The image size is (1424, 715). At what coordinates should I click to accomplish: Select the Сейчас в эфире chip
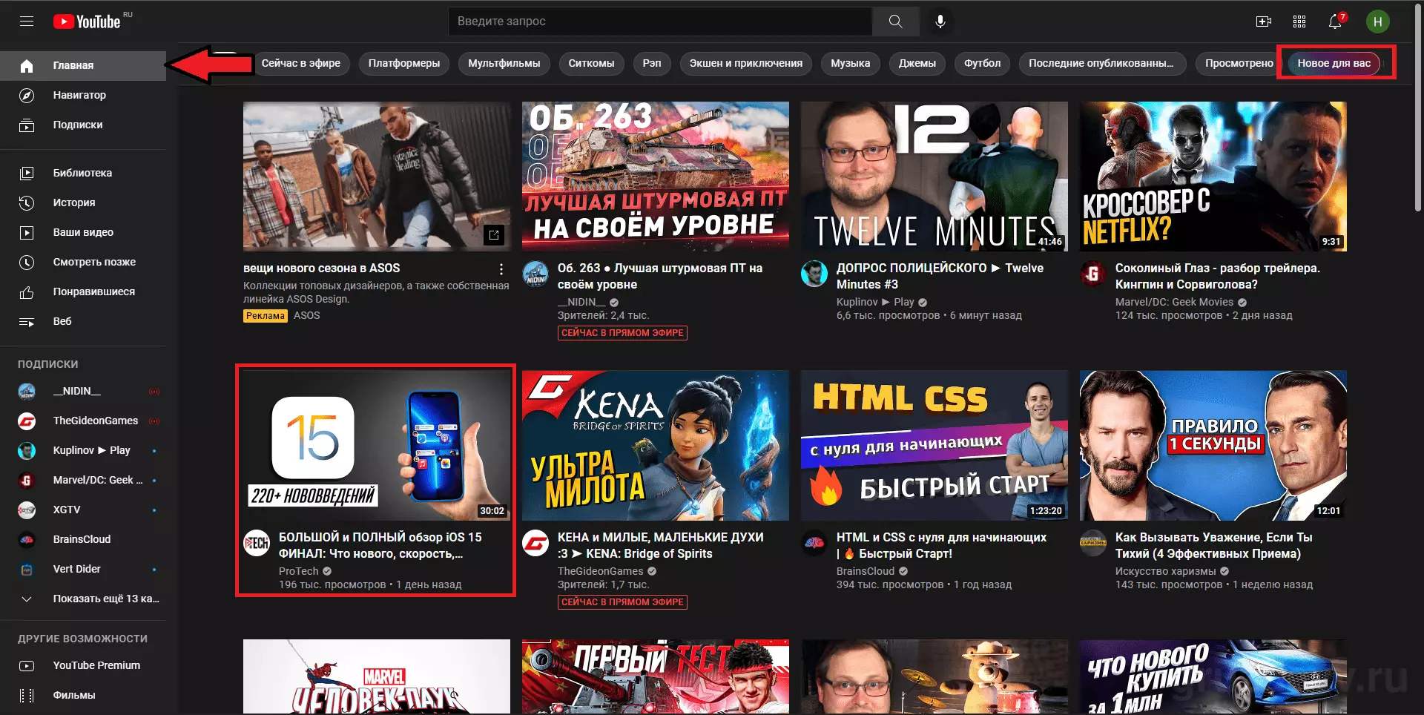300,63
